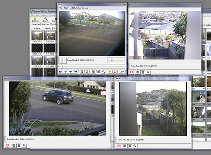Click Add Selected Camera in 6112 menu bar

coord(79,8)
